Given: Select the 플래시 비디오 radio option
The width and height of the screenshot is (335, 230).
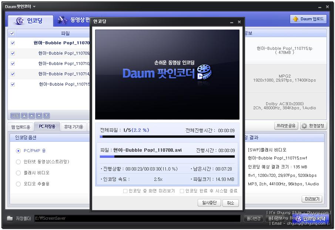Looking at the screenshot, I should pyautogui.click(x=19, y=173).
